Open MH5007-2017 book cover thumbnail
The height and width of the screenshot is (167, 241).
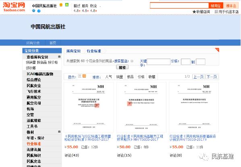pyautogui.click(x=89, y=107)
